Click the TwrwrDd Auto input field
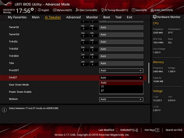 [x=121, y=34]
